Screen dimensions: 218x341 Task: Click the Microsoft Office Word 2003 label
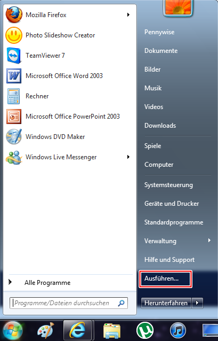[64, 76]
